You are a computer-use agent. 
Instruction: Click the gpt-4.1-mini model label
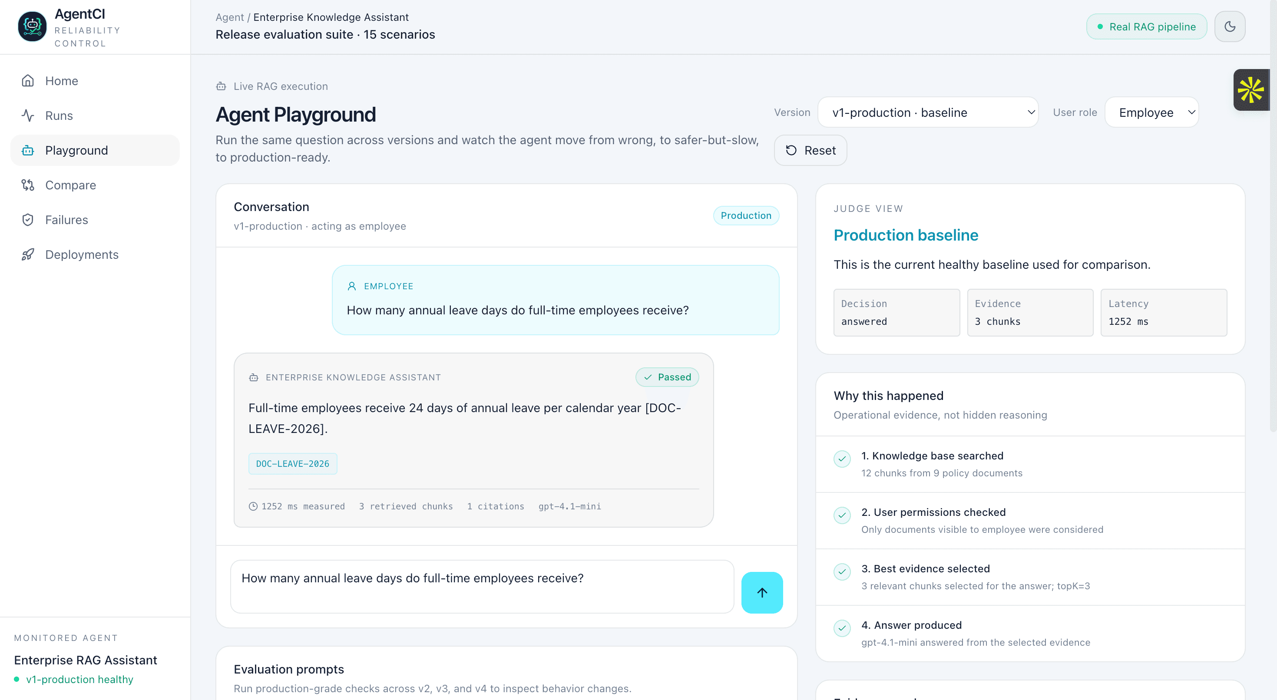569,506
